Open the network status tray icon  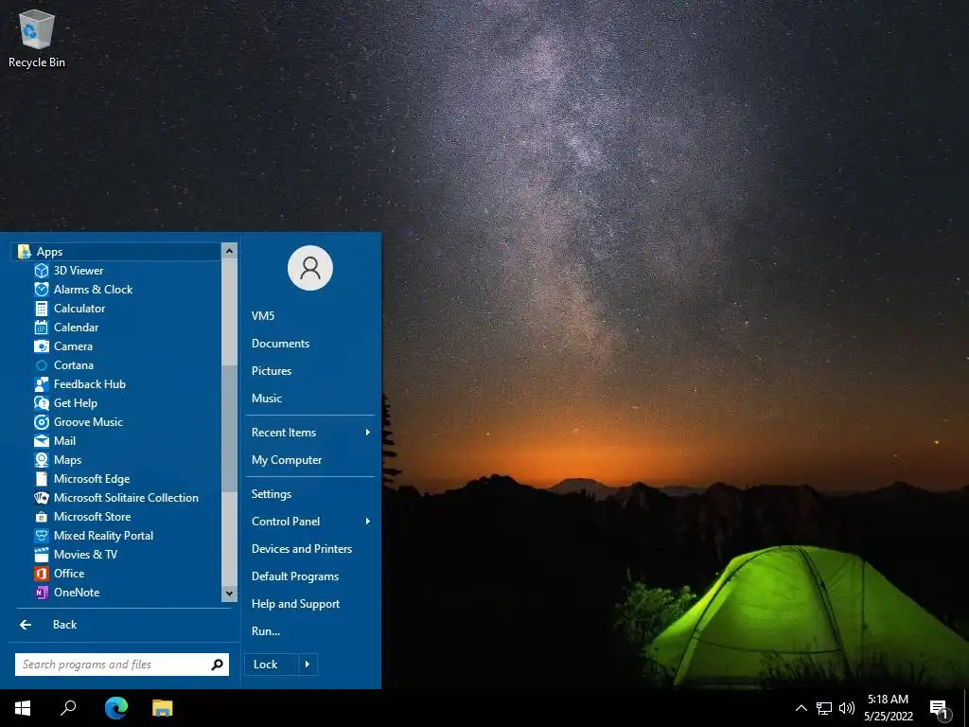pyautogui.click(x=824, y=708)
